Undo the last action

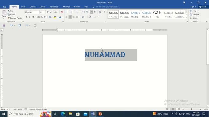[x=11, y=25]
